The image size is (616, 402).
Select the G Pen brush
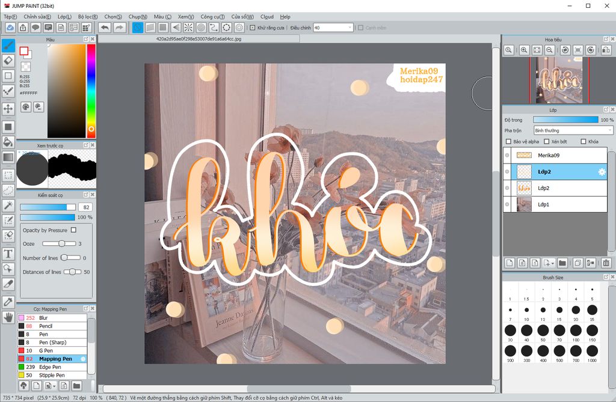pyautogui.click(x=52, y=350)
